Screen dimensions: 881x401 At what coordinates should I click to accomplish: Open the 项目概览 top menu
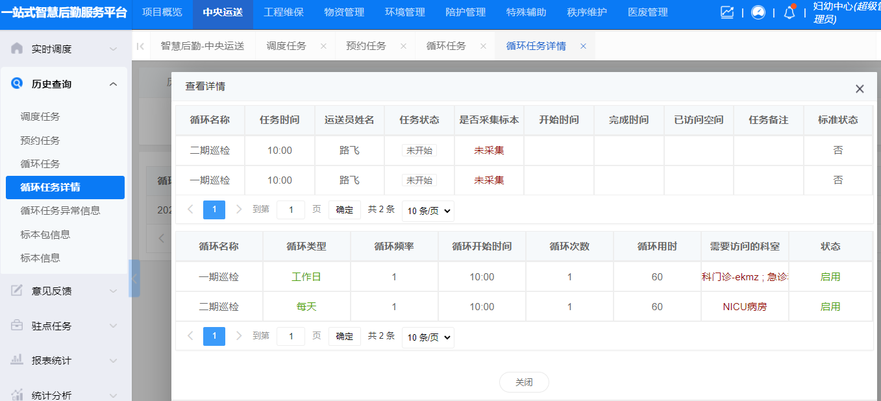(162, 12)
